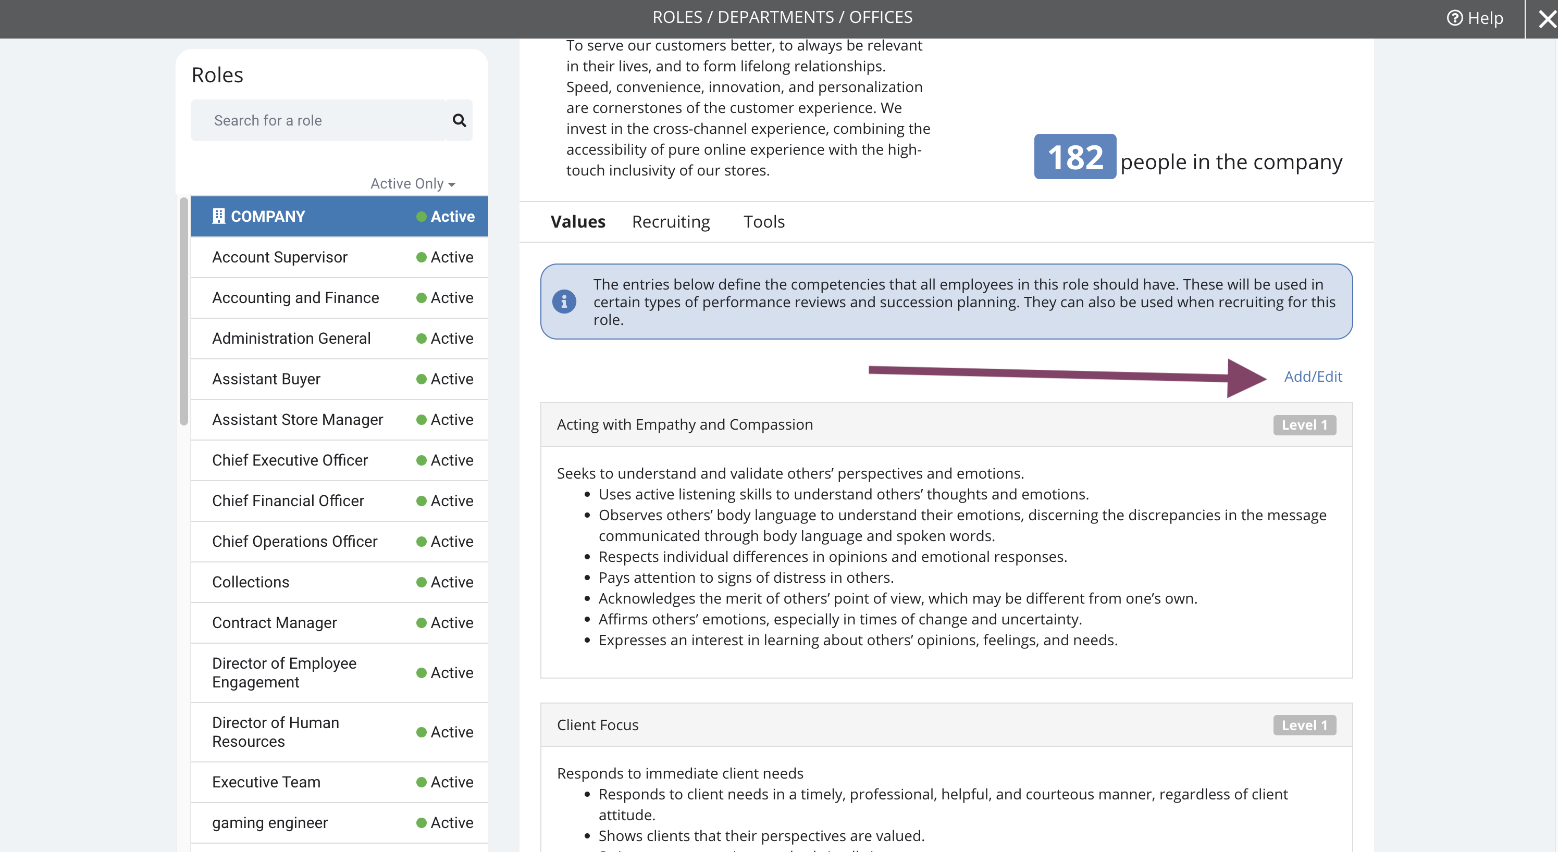This screenshot has height=852, width=1558.
Task: Select the COMPANY role row
Action: 339,217
